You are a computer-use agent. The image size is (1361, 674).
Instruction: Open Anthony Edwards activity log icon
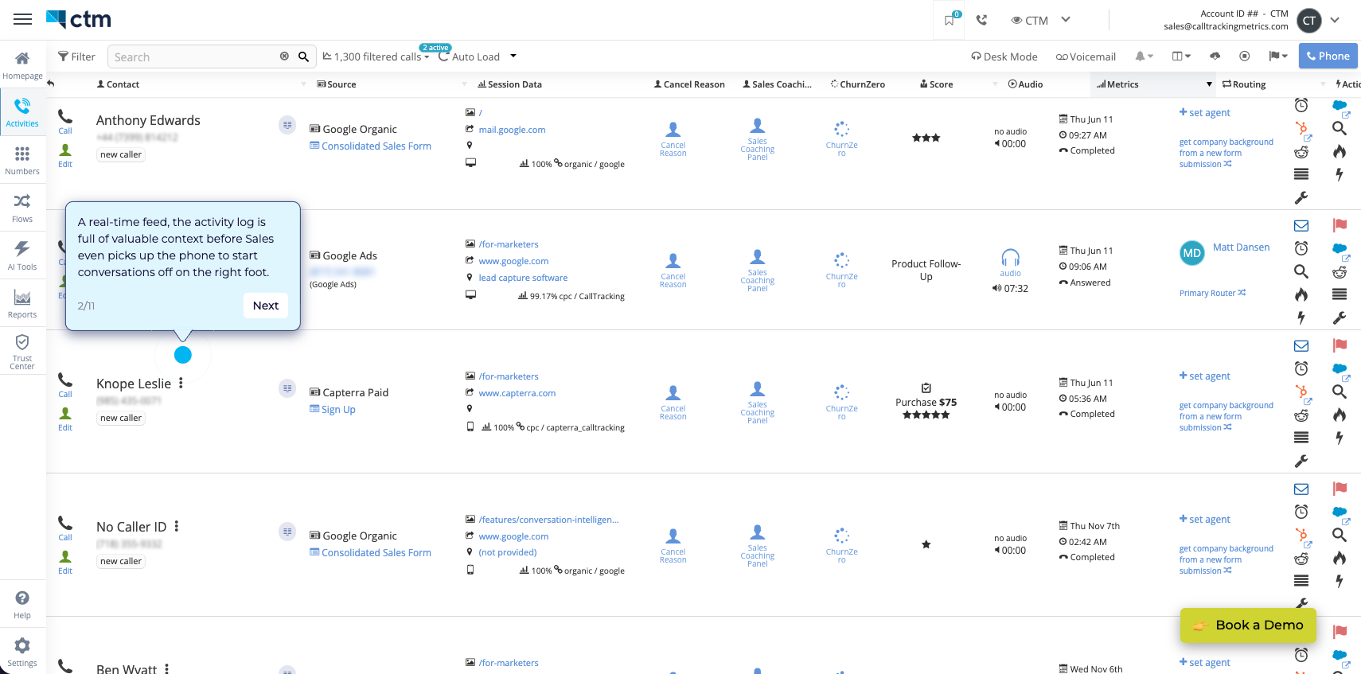point(287,125)
